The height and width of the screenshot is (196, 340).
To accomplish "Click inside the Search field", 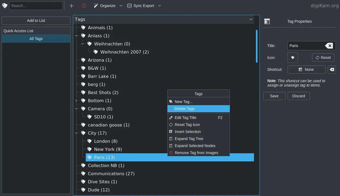I will 36,5.
